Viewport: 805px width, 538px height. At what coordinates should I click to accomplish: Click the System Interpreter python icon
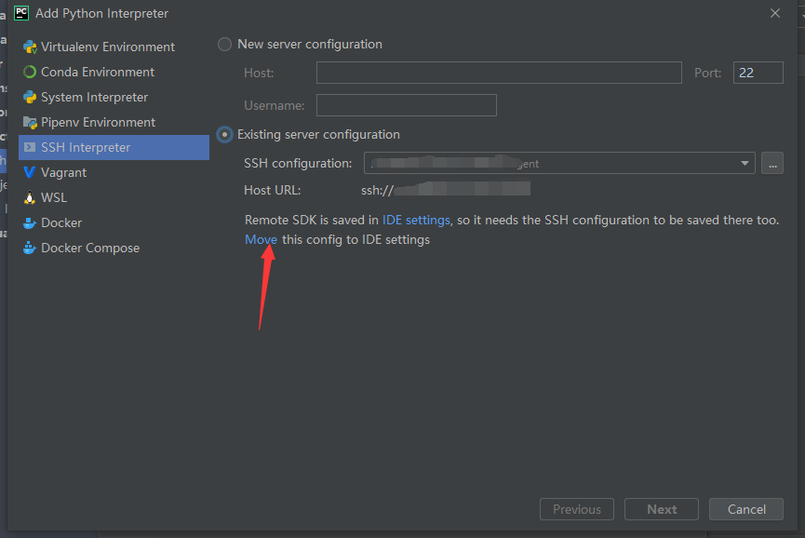click(30, 97)
